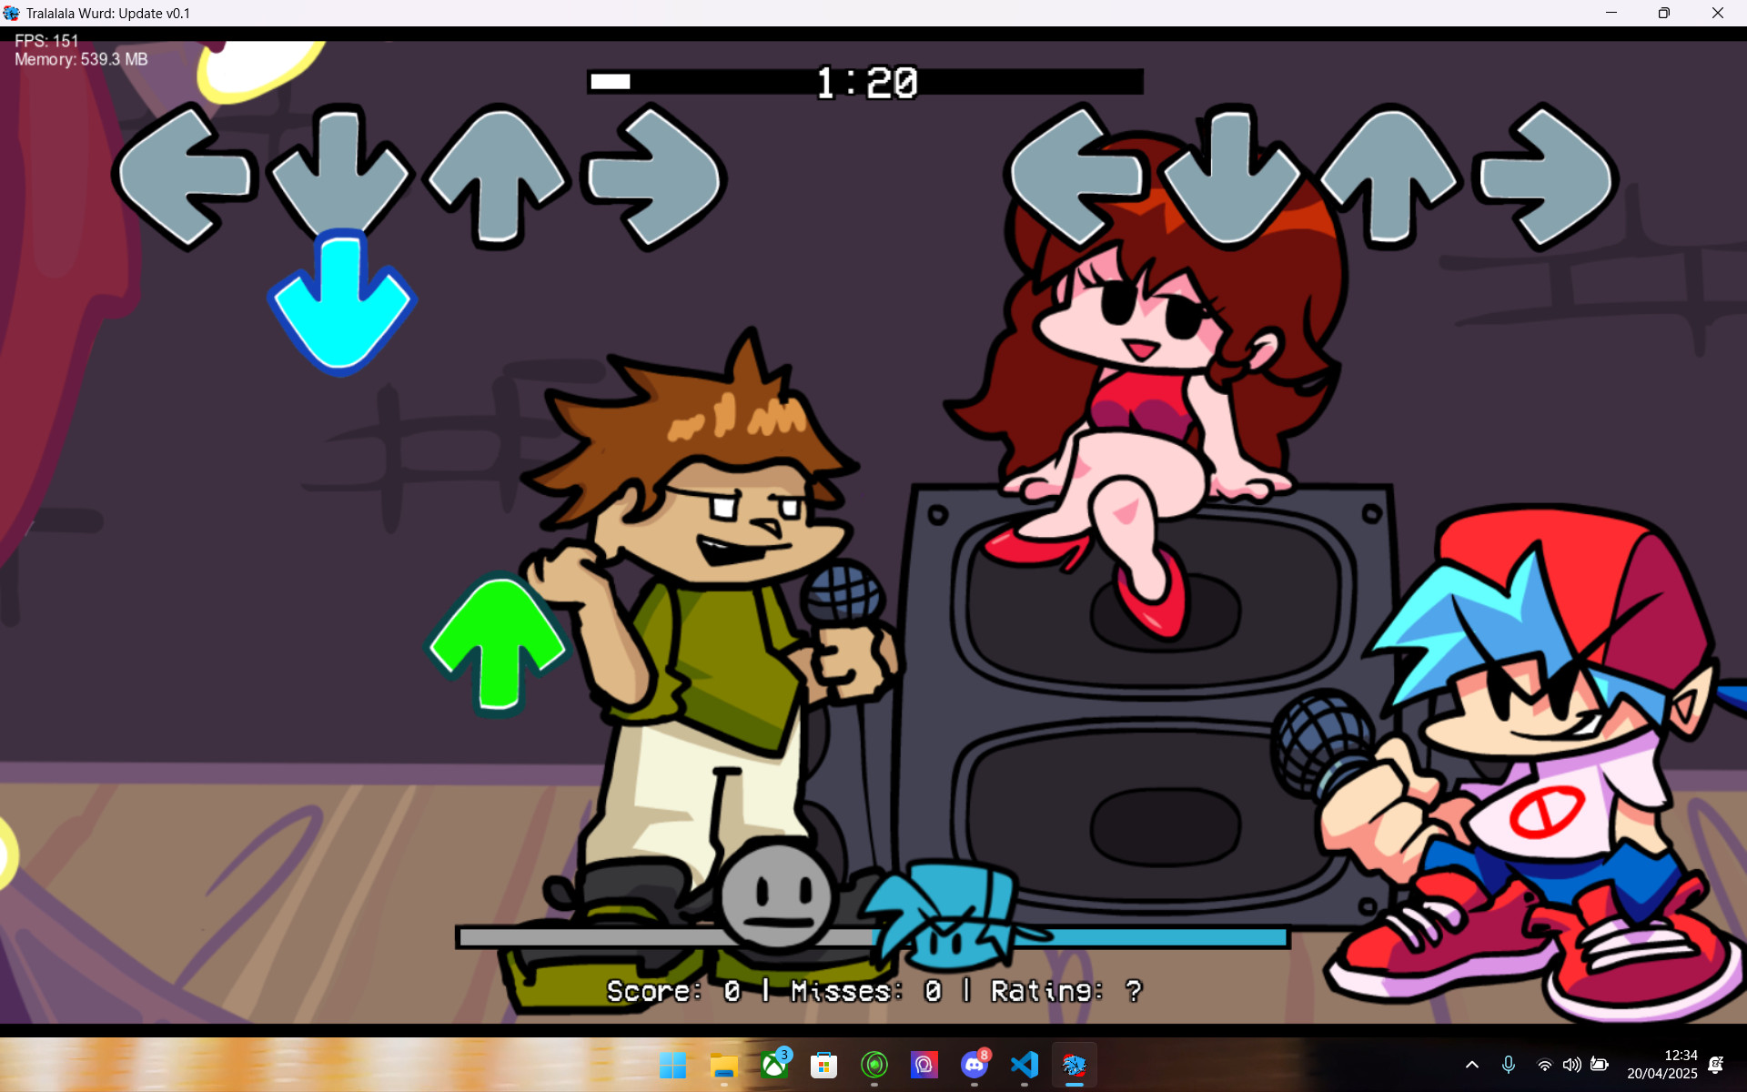Show hidden system tray icons chevron
1747x1092 pixels.
1472,1065
